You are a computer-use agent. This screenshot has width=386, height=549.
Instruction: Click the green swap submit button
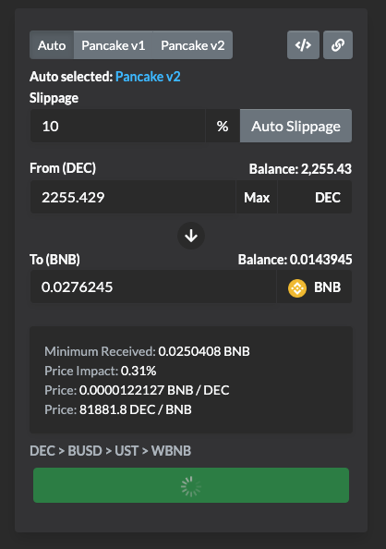tap(191, 485)
